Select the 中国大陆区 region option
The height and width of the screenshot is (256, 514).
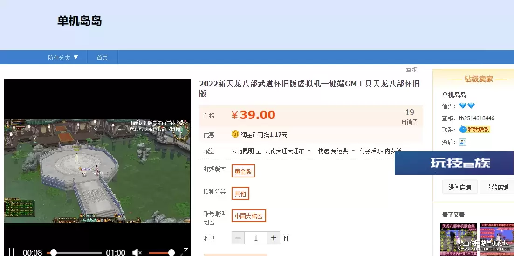pyautogui.click(x=249, y=216)
